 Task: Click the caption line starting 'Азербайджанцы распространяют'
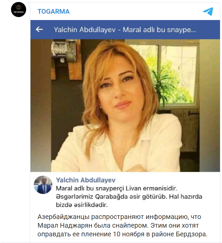click(119, 217)
